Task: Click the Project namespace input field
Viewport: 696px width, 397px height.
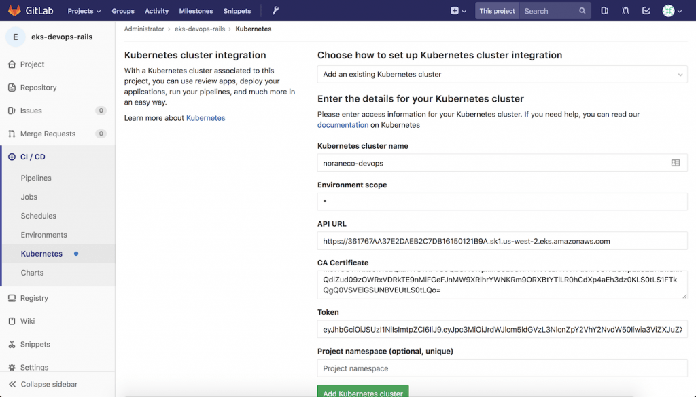Action: click(502, 368)
